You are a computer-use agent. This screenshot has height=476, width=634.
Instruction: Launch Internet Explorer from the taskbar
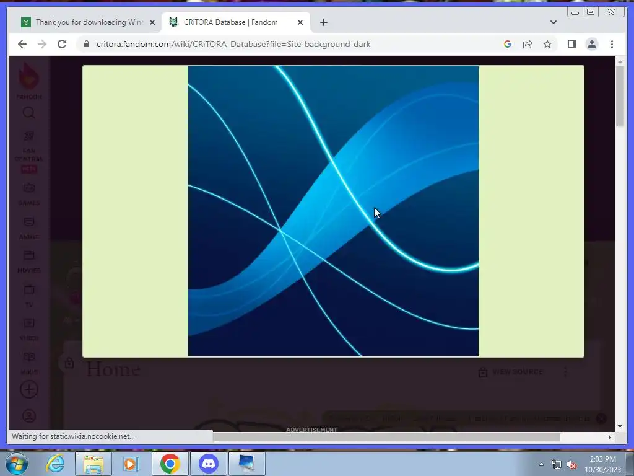pos(55,464)
